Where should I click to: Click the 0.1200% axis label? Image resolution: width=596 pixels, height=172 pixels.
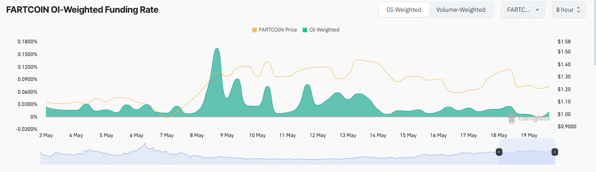[28, 67]
